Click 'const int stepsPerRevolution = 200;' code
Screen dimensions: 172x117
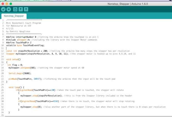pos(27,51)
